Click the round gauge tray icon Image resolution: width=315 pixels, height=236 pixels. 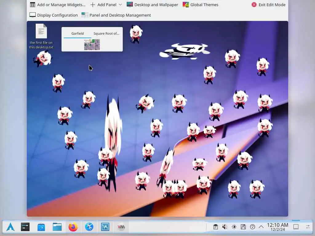253,227
